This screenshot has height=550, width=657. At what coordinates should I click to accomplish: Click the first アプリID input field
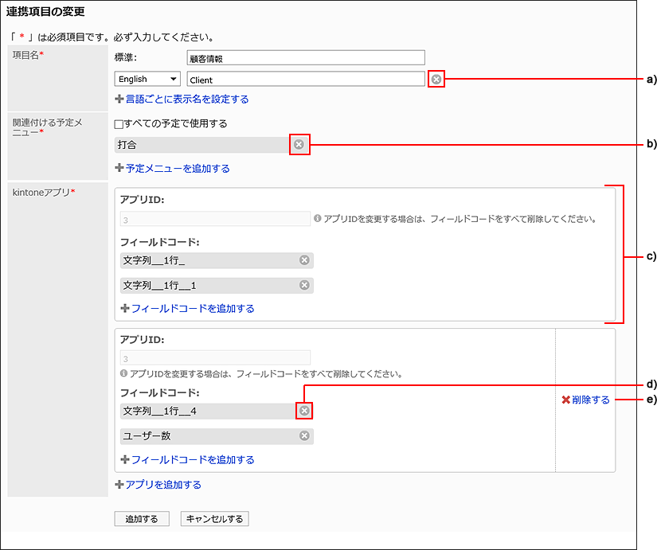pos(215,219)
